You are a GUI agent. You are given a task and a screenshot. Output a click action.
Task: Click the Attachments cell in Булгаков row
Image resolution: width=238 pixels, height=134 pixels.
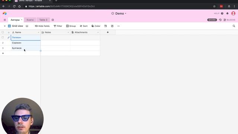click(x=85, y=48)
